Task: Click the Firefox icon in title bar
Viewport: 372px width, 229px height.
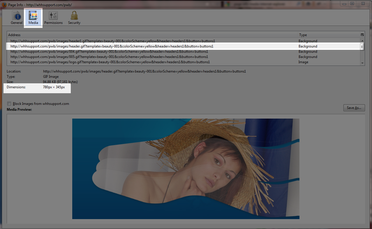Action: [x=4, y=5]
